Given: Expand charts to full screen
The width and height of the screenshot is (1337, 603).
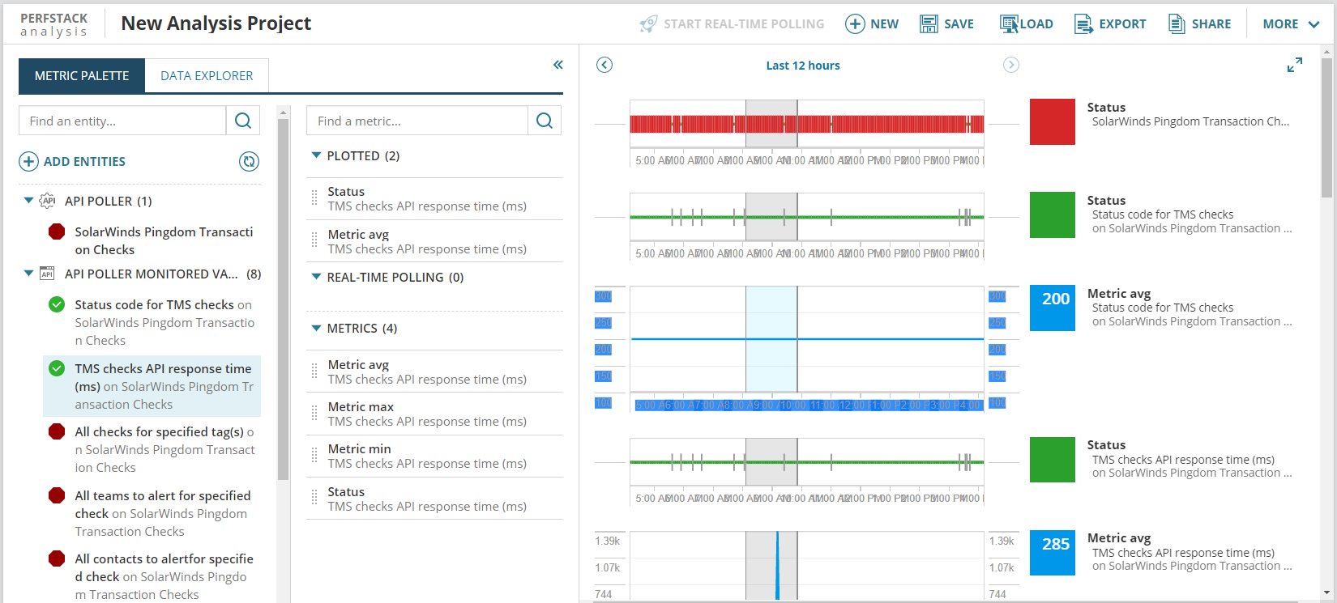Looking at the screenshot, I should click(1295, 66).
